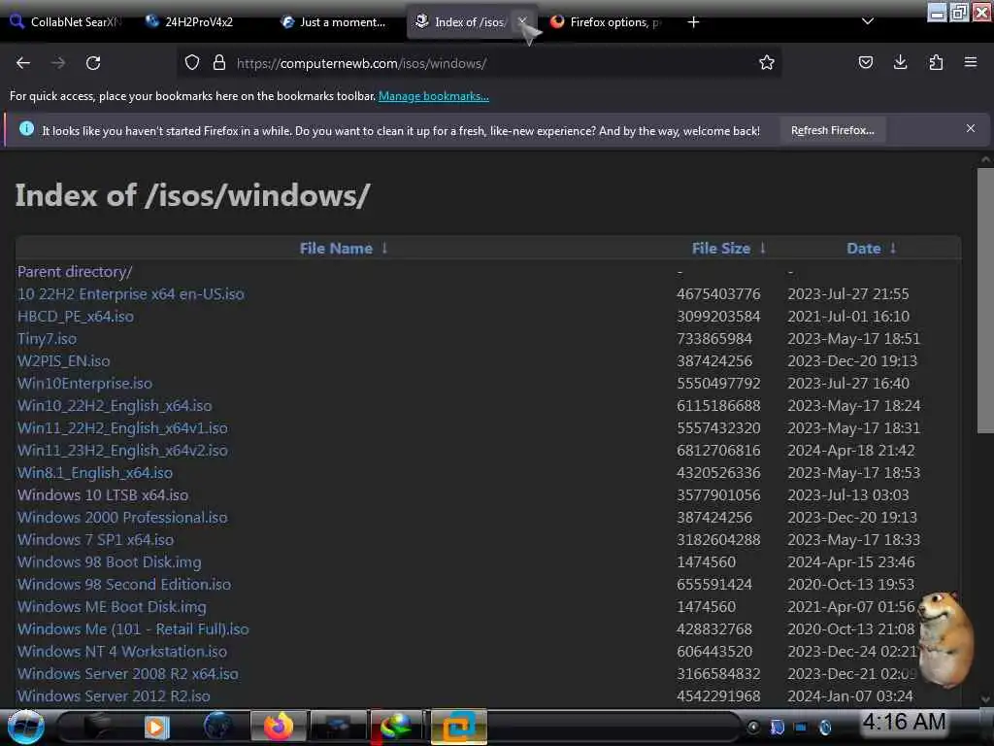This screenshot has height=746, width=994.
Task: Open the Internet Download Manager taskbar icon
Action: point(397,727)
